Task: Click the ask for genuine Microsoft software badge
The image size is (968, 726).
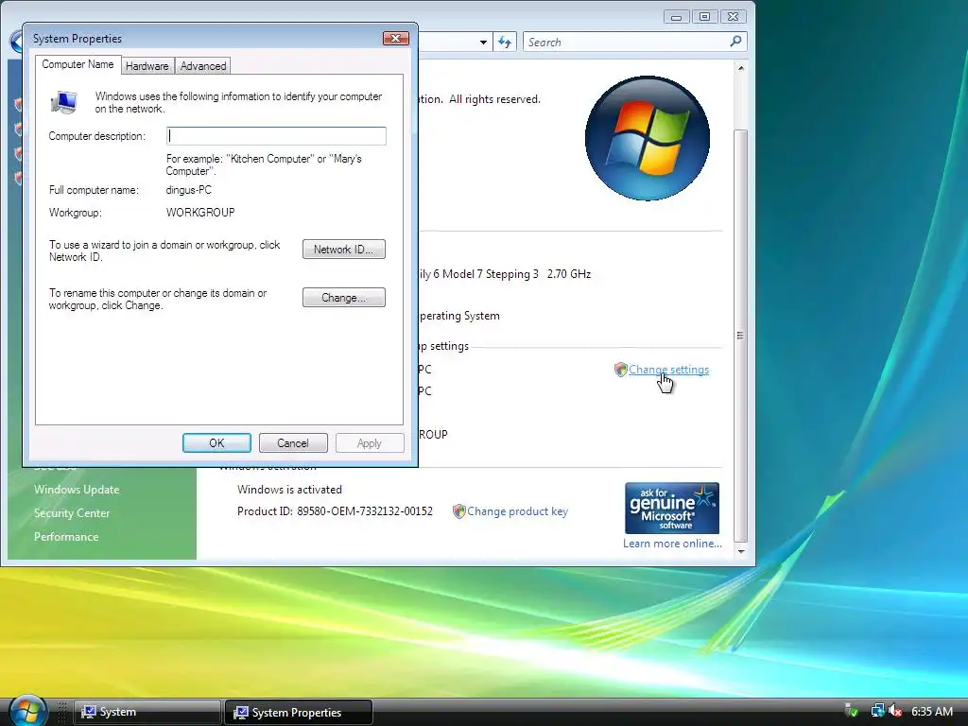Action: coord(672,508)
